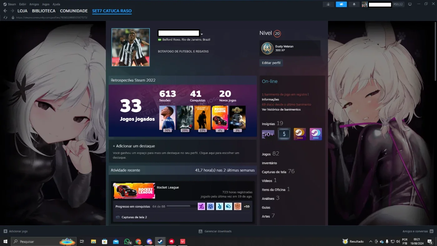
Task: Click the Add game plus icon
Action: click(5, 231)
